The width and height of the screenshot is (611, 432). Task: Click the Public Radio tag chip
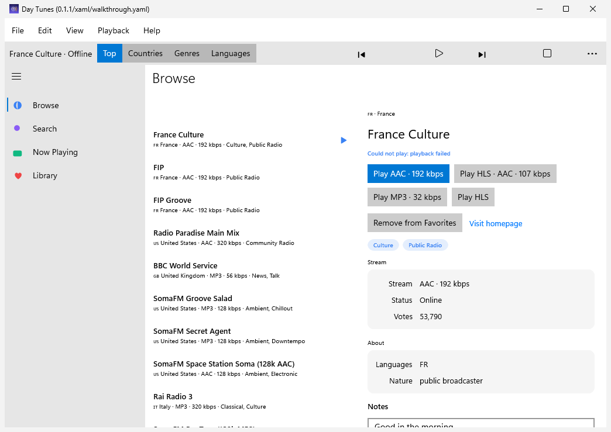[x=425, y=245]
